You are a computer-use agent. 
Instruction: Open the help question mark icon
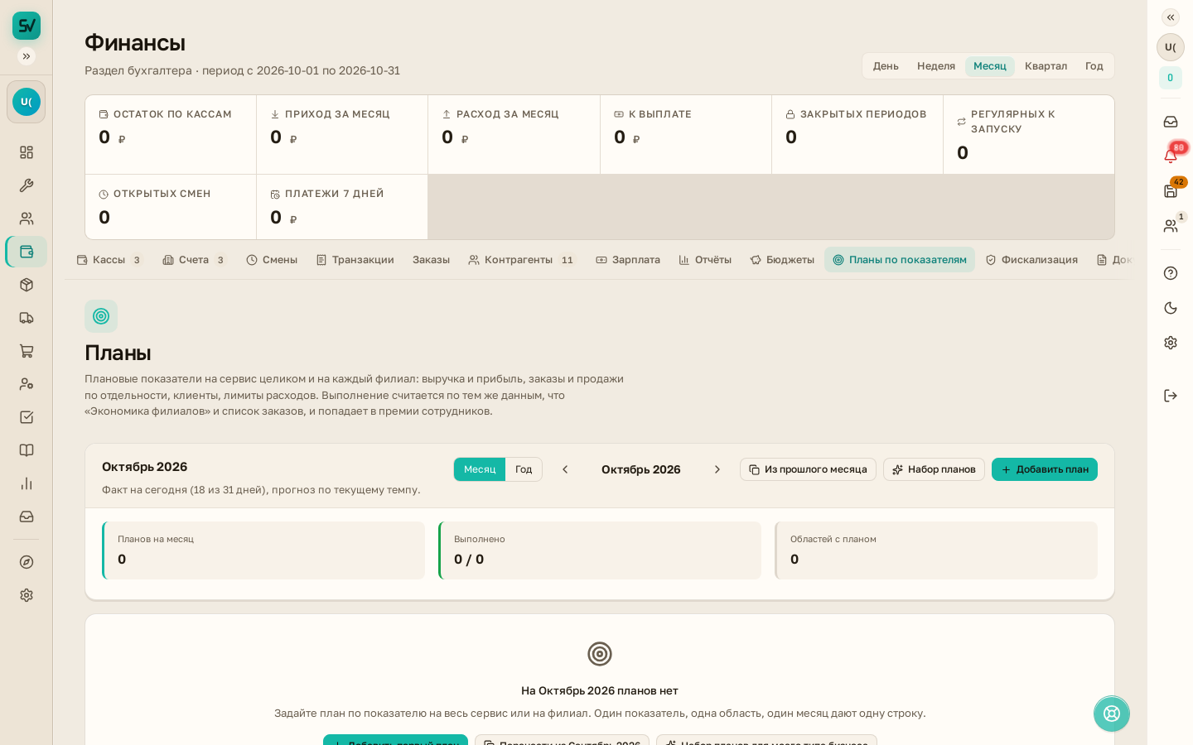point(1171,273)
